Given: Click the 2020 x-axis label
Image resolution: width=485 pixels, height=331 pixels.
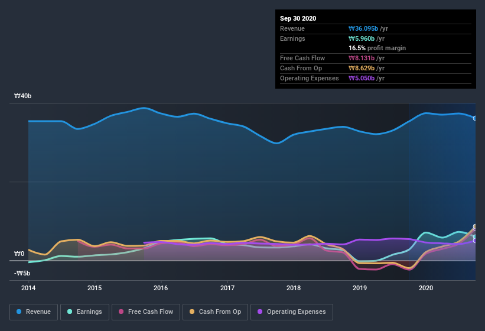Looking at the screenshot, I should tap(425, 288).
